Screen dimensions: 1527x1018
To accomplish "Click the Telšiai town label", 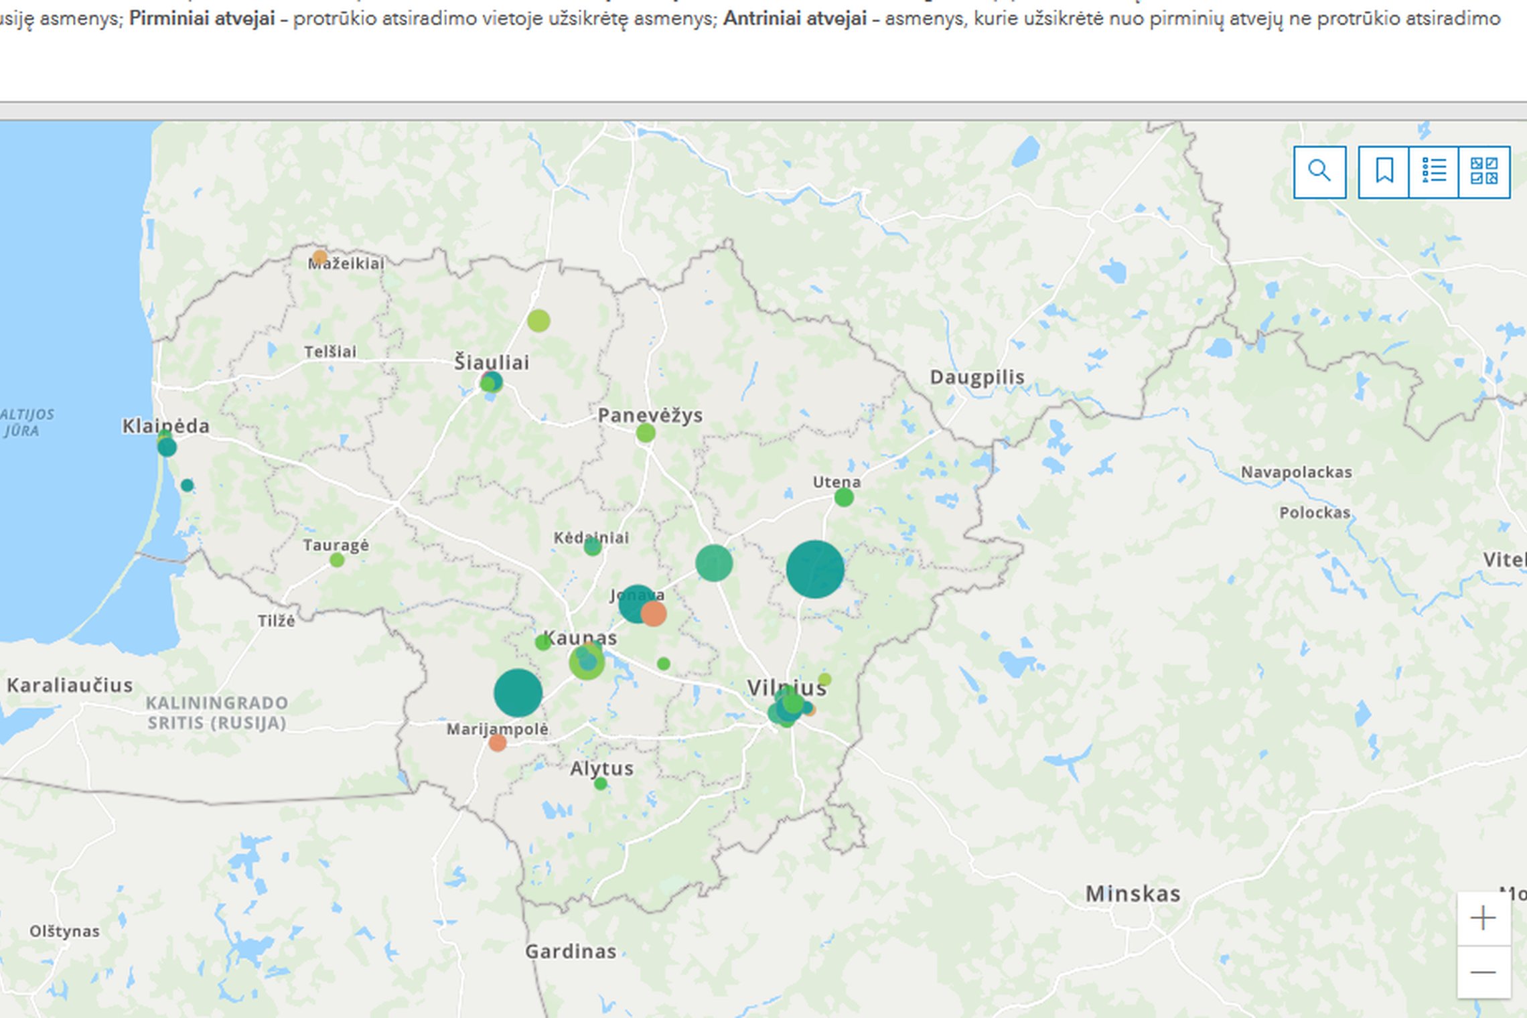I will (330, 352).
